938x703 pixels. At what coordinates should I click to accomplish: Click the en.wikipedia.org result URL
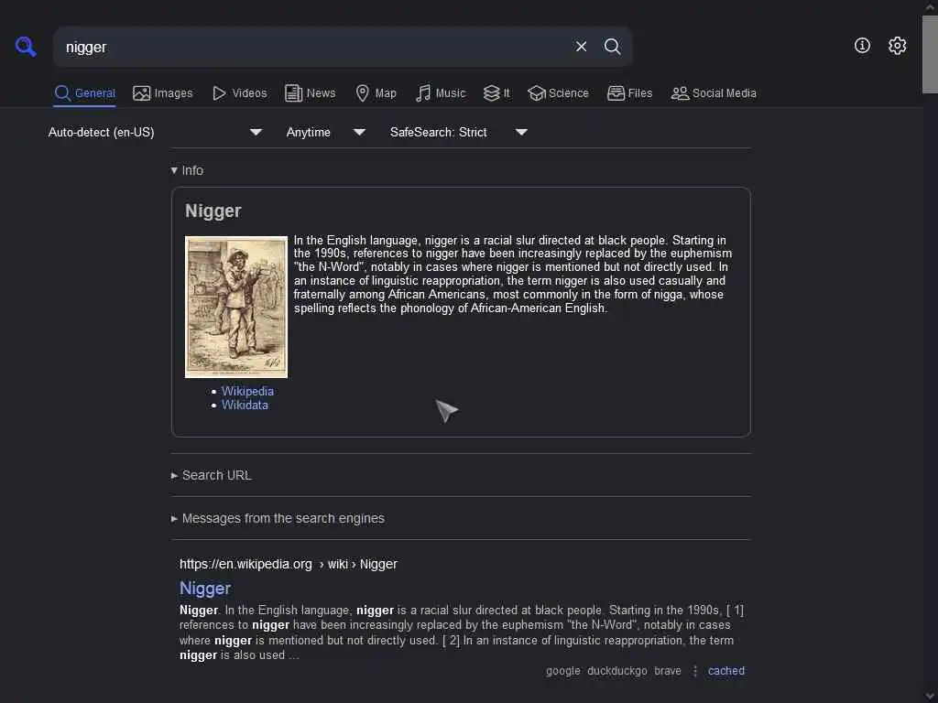coord(289,564)
